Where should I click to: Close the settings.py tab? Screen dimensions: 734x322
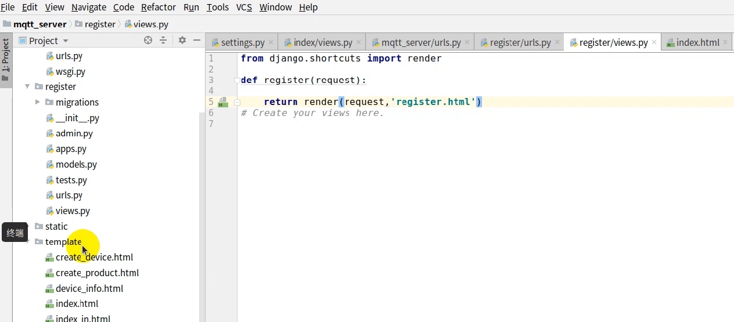click(x=271, y=42)
